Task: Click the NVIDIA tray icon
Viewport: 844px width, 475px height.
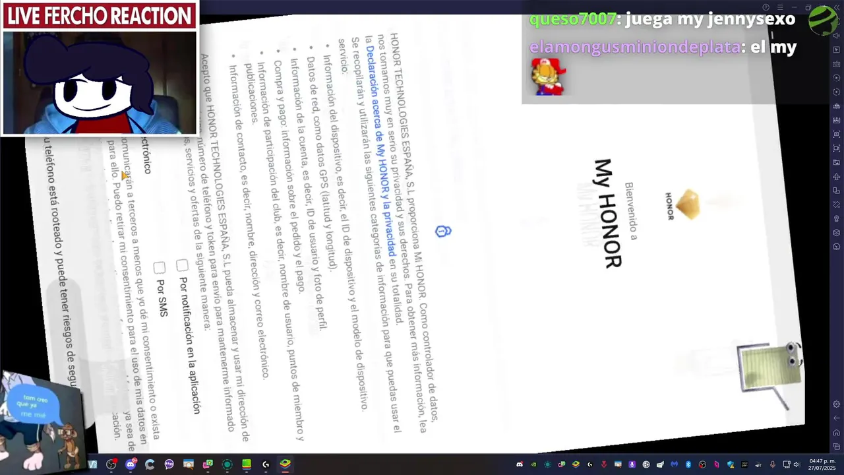Action: [533, 464]
